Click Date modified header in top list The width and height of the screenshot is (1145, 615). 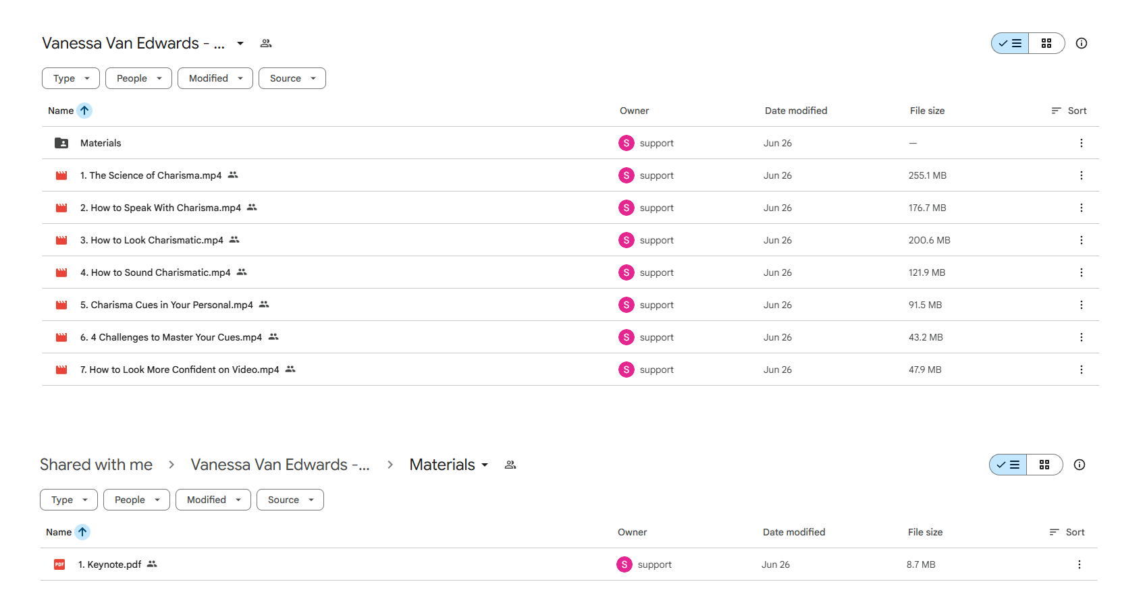coord(796,111)
